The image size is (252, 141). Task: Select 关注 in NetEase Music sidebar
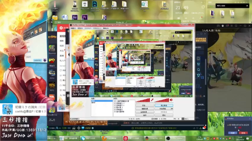[62, 51]
